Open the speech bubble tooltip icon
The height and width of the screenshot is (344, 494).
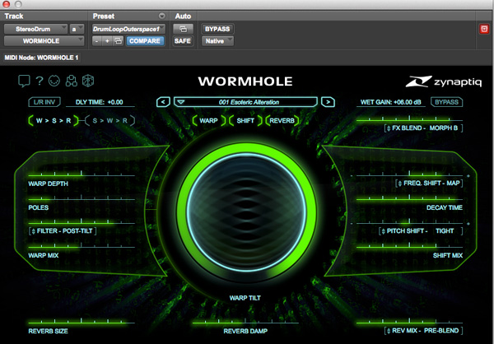pos(24,81)
